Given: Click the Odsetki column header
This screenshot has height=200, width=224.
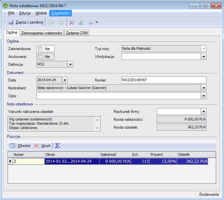Looking at the screenshot, I should point(192,155).
